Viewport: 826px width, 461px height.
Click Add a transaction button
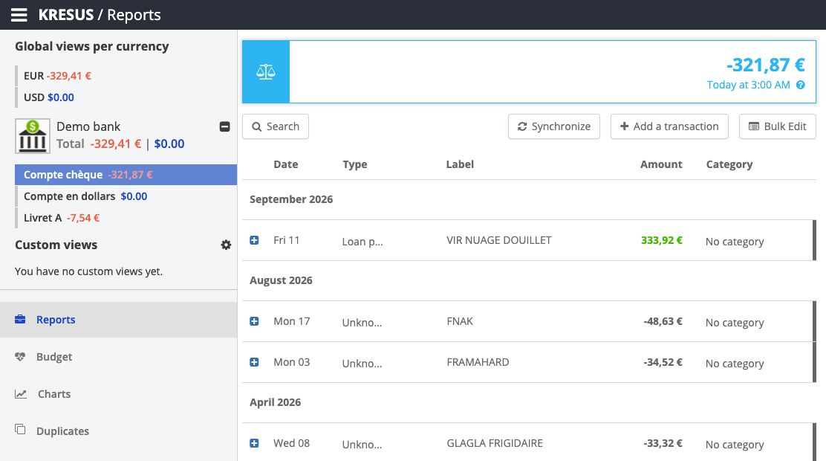click(669, 126)
